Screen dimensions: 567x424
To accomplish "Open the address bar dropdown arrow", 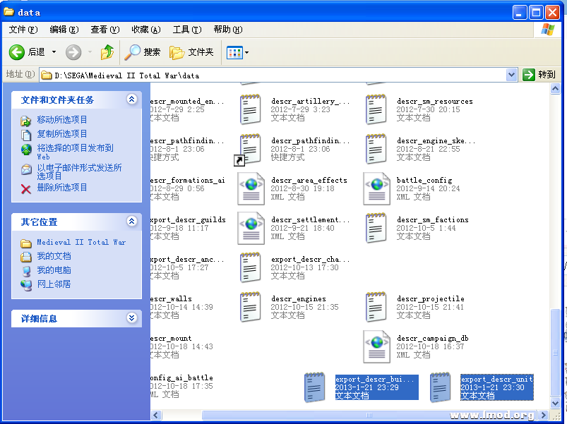I will click(x=512, y=75).
